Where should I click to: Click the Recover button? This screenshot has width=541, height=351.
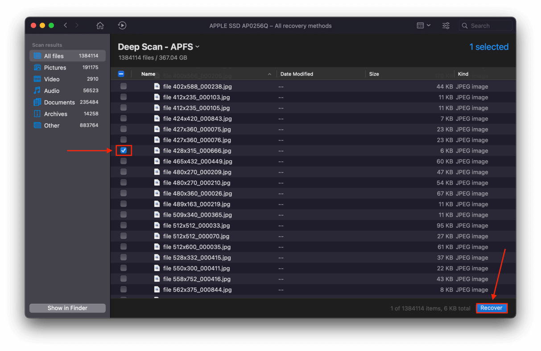click(491, 308)
